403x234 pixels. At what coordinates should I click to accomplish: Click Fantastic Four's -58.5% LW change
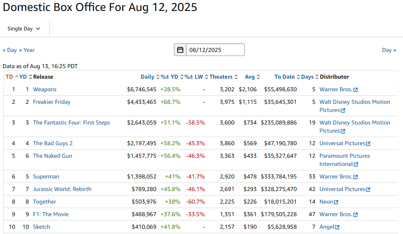point(195,122)
